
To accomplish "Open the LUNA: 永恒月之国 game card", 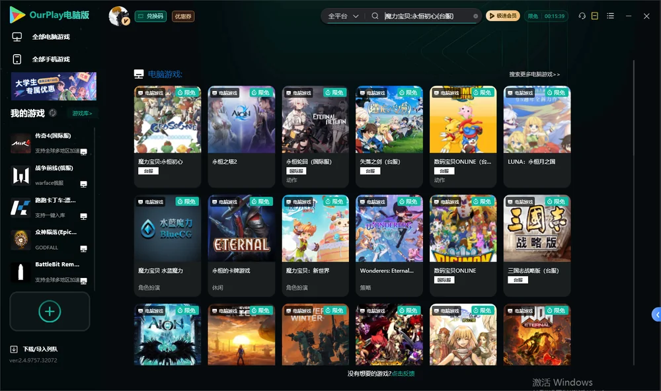I will coord(537,137).
